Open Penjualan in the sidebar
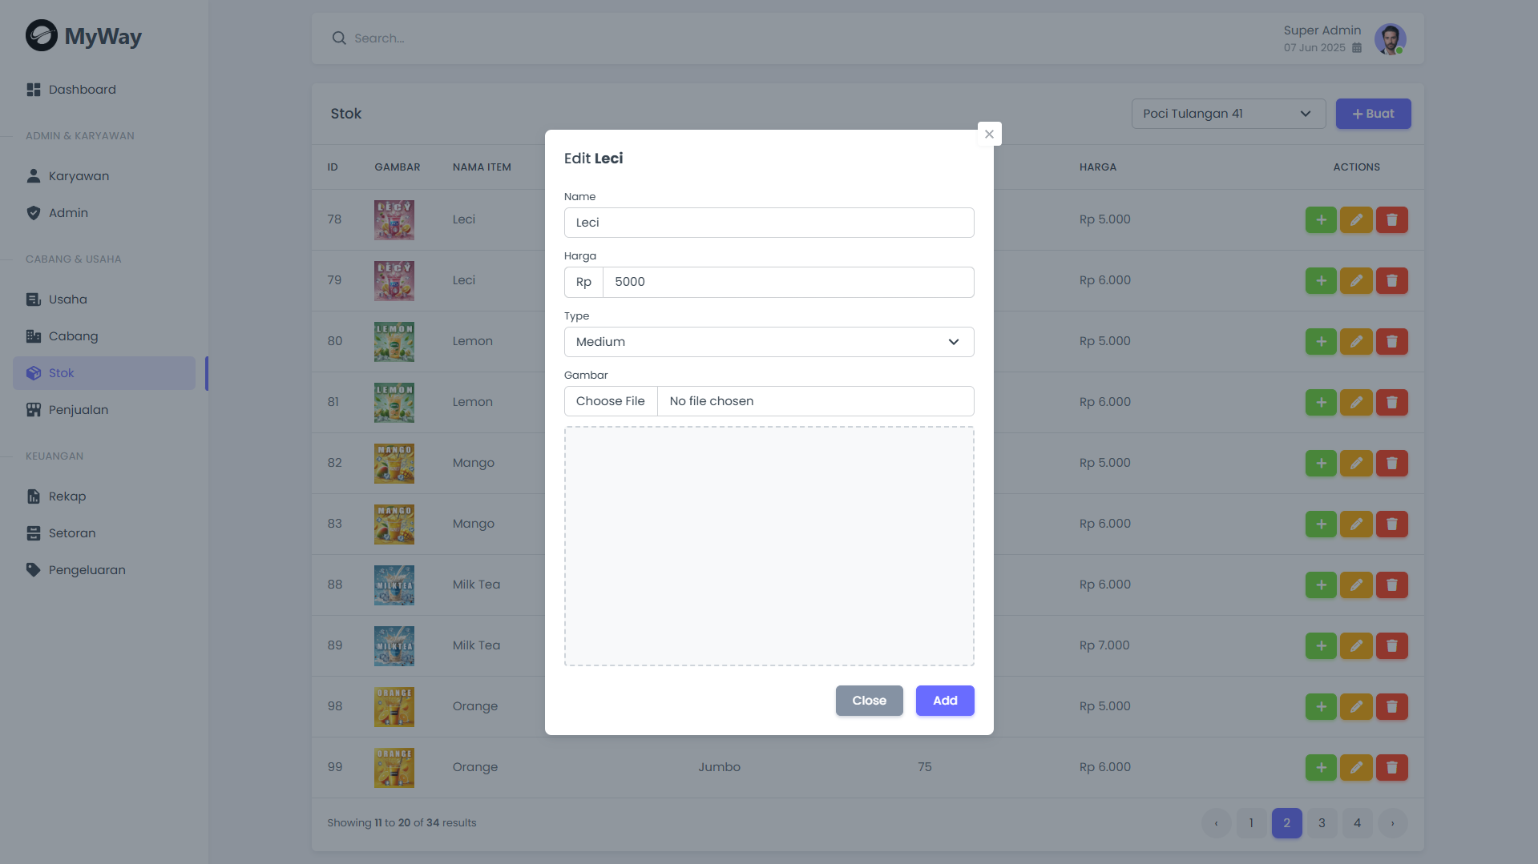This screenshot has height=864, width=1538. pos(78,410)
